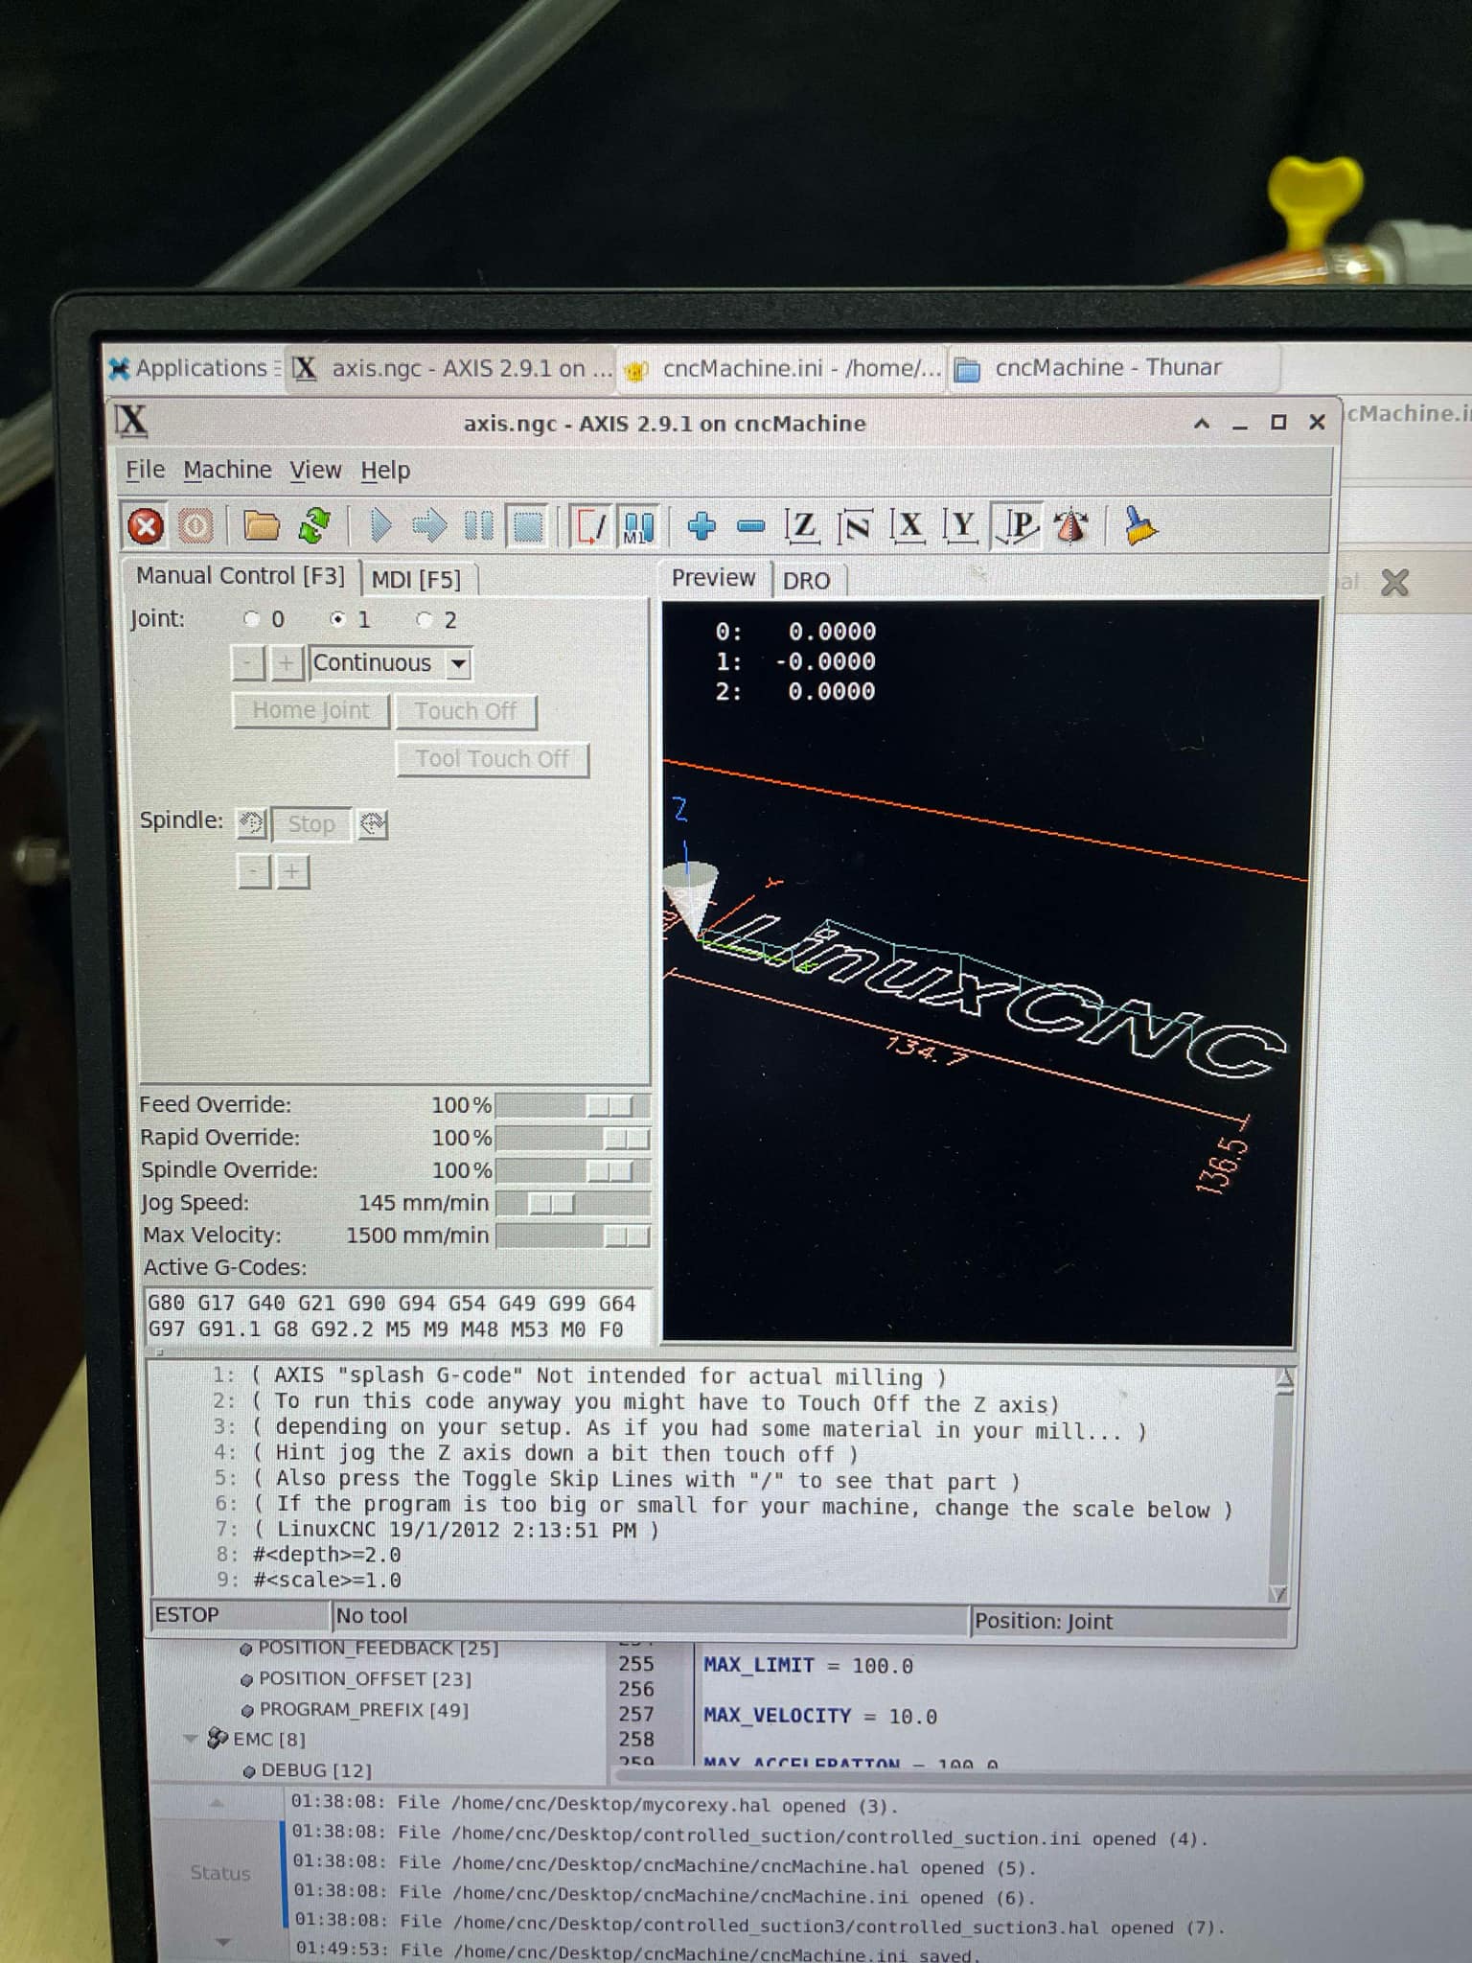Click the Tool Touch Off button
Viewport: 1472px width, 1963px height.
(492, 759)
